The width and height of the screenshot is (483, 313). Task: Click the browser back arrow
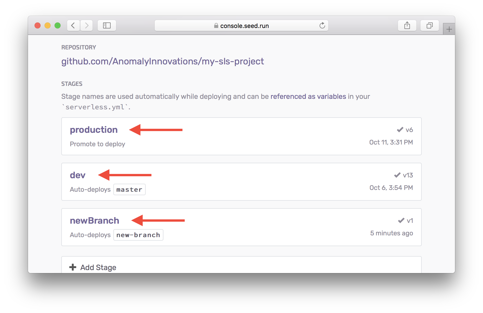(x=73, y=25)
